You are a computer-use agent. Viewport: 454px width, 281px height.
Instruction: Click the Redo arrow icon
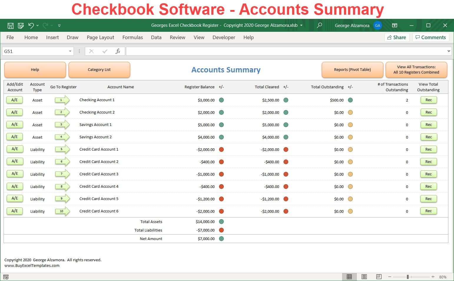coord(45,26)
